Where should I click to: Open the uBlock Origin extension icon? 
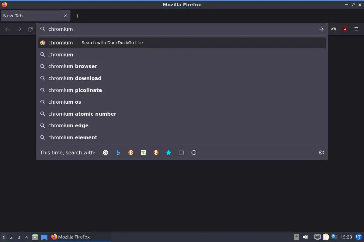(x=345, y=29)
